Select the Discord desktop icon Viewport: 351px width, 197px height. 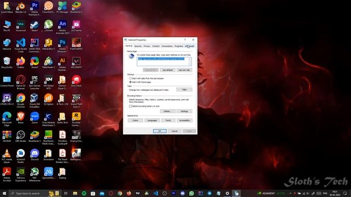tap(35, 155)
